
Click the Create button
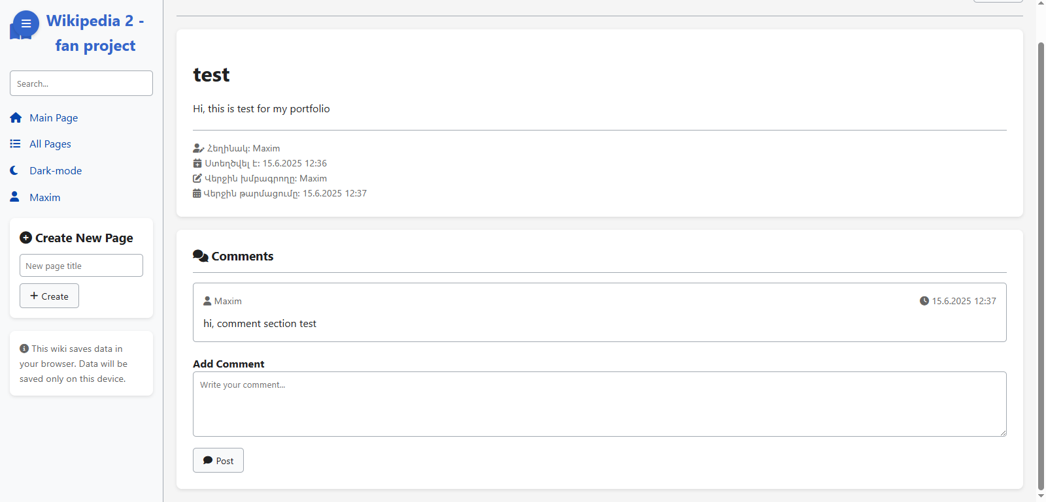(x=49, y=296)
